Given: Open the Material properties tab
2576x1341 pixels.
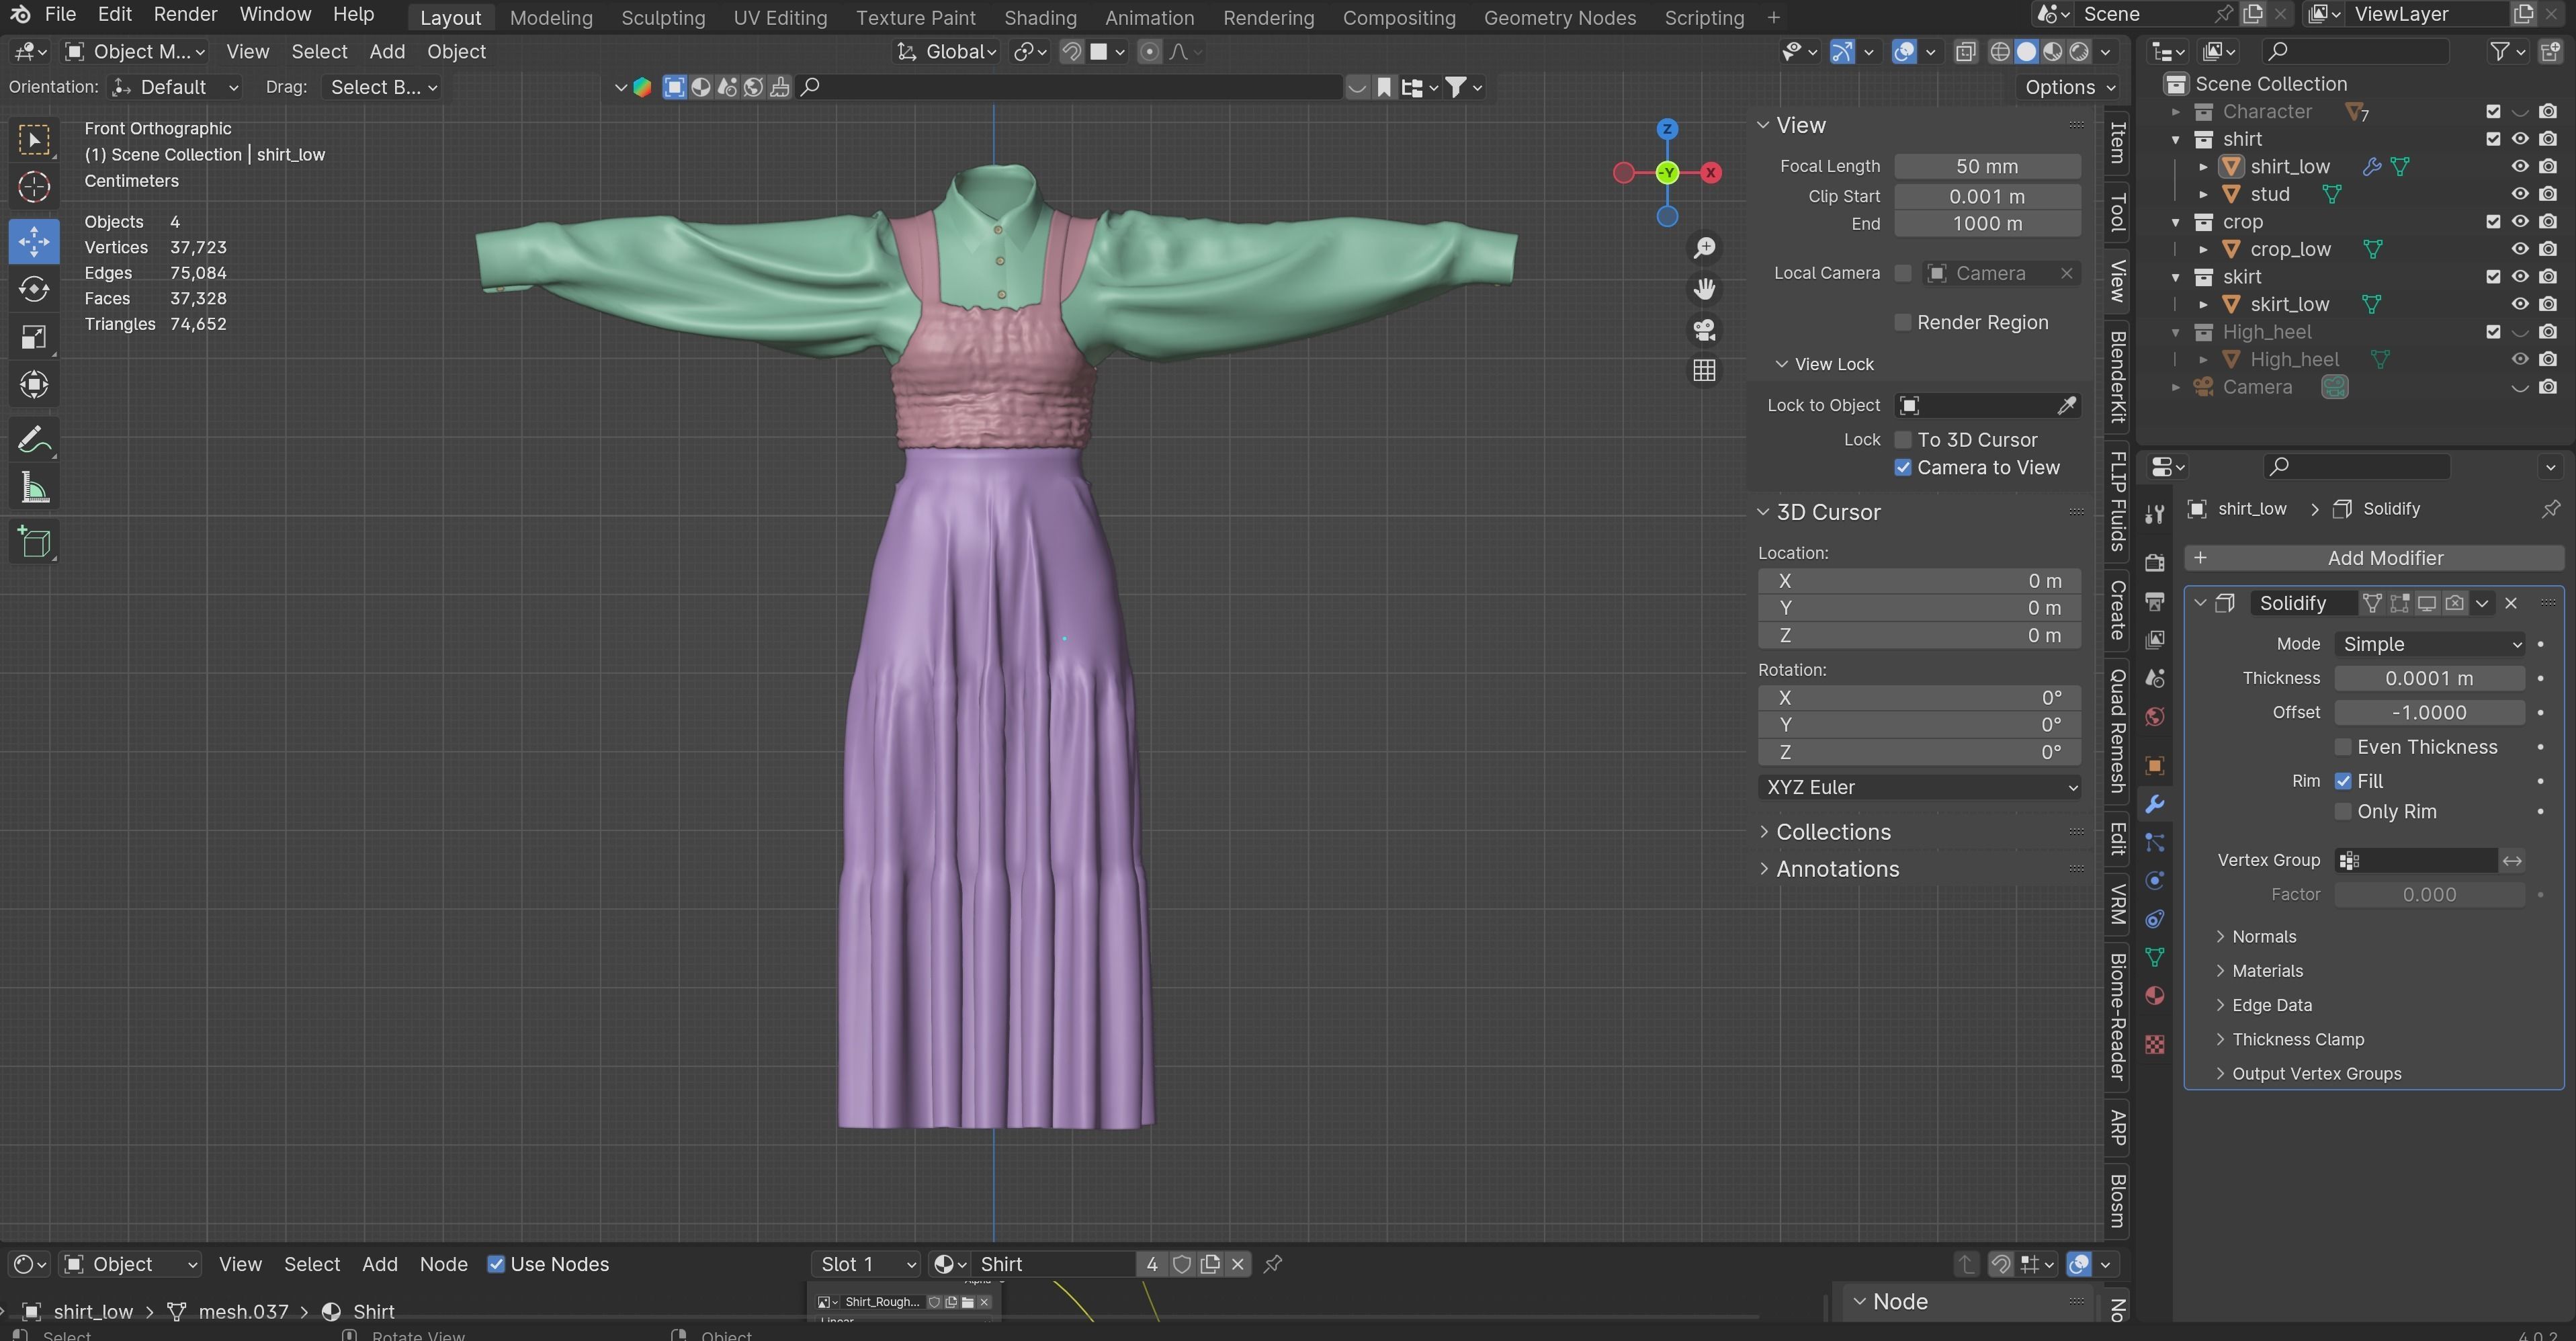Looking at the screenshot, I should pos(2155,996).
